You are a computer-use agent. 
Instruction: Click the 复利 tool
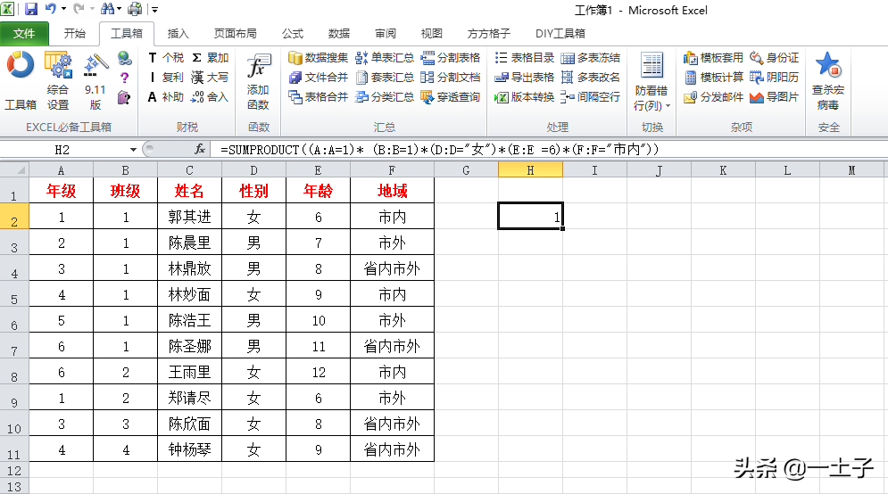pyautogui.click(x=166, y=78)
